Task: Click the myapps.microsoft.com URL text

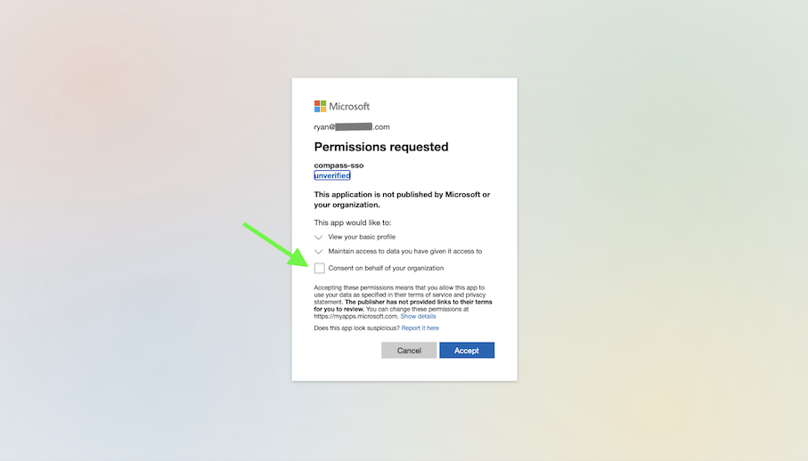Action: (x=355, y=316)
